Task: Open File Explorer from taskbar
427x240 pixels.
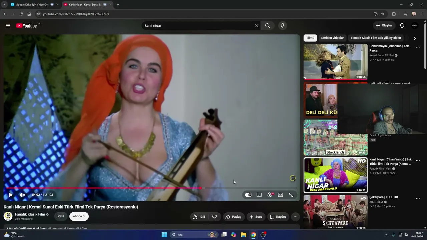Action: click(244, 235)
